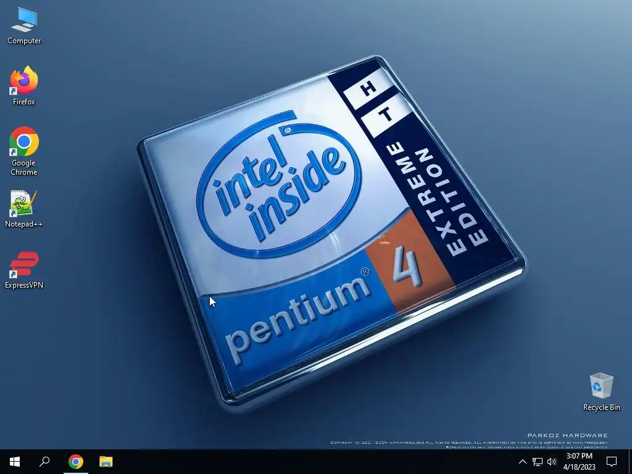Switch to Chrome in the taskbar
Image resolution: width=632 pixels, height=474 pixels.
[76, 462]
